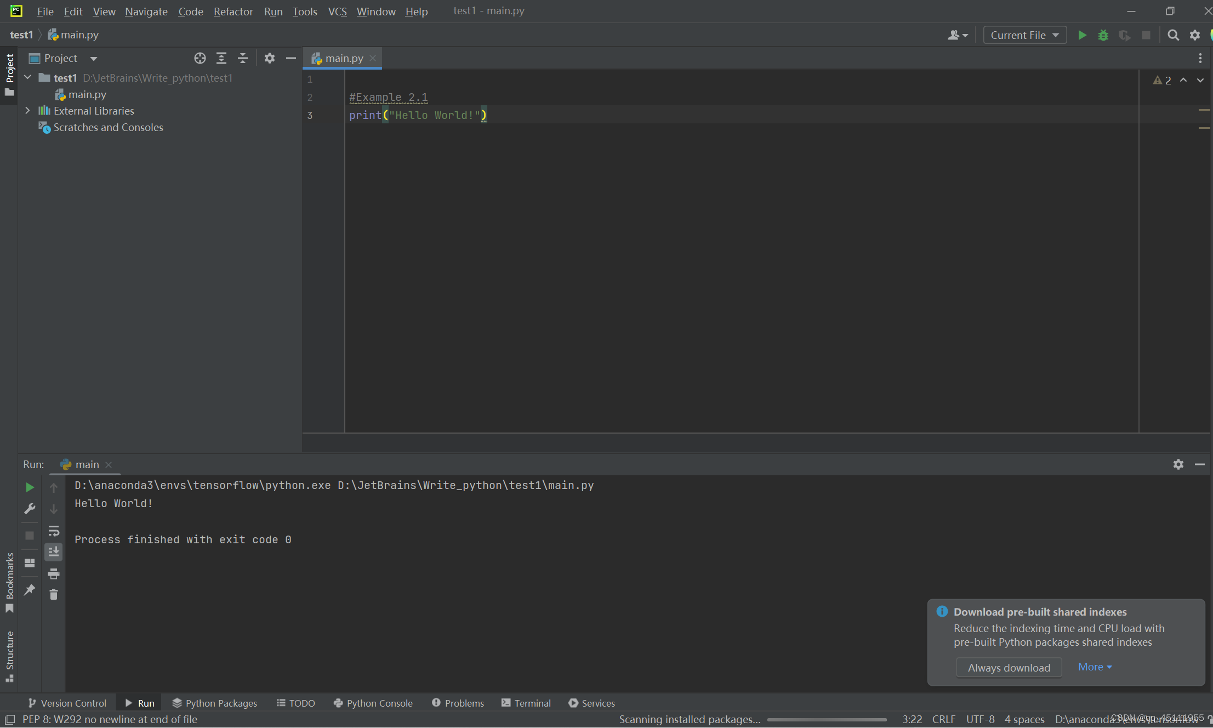Open the Current File run configuration dropdown
Viewport: 1213px width, 728px height.
click(x=1024, y=35)
